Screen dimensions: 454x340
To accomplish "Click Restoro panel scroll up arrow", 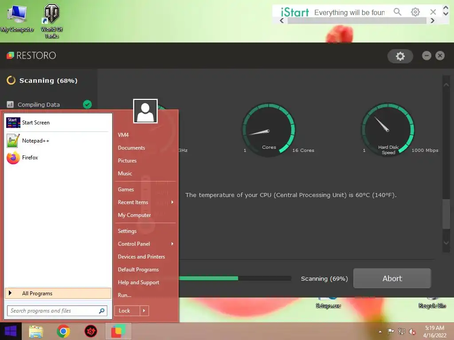I will pyautogui.click(x=446, y=85).
